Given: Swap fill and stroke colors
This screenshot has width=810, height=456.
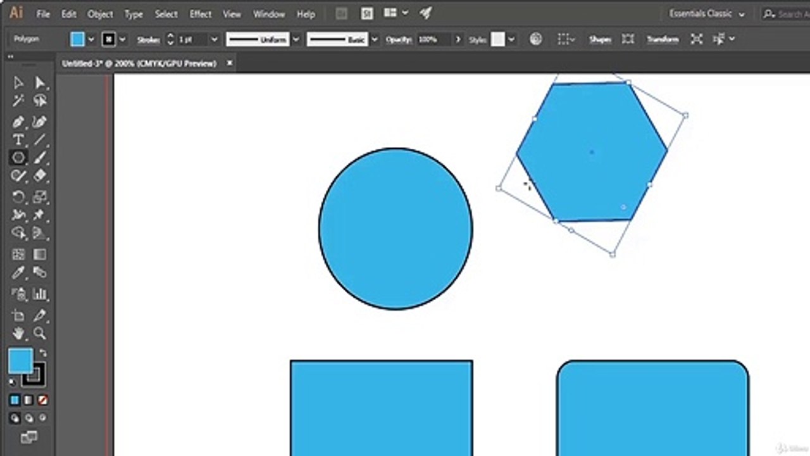Looking at the screenshot, I should (42, 353).
